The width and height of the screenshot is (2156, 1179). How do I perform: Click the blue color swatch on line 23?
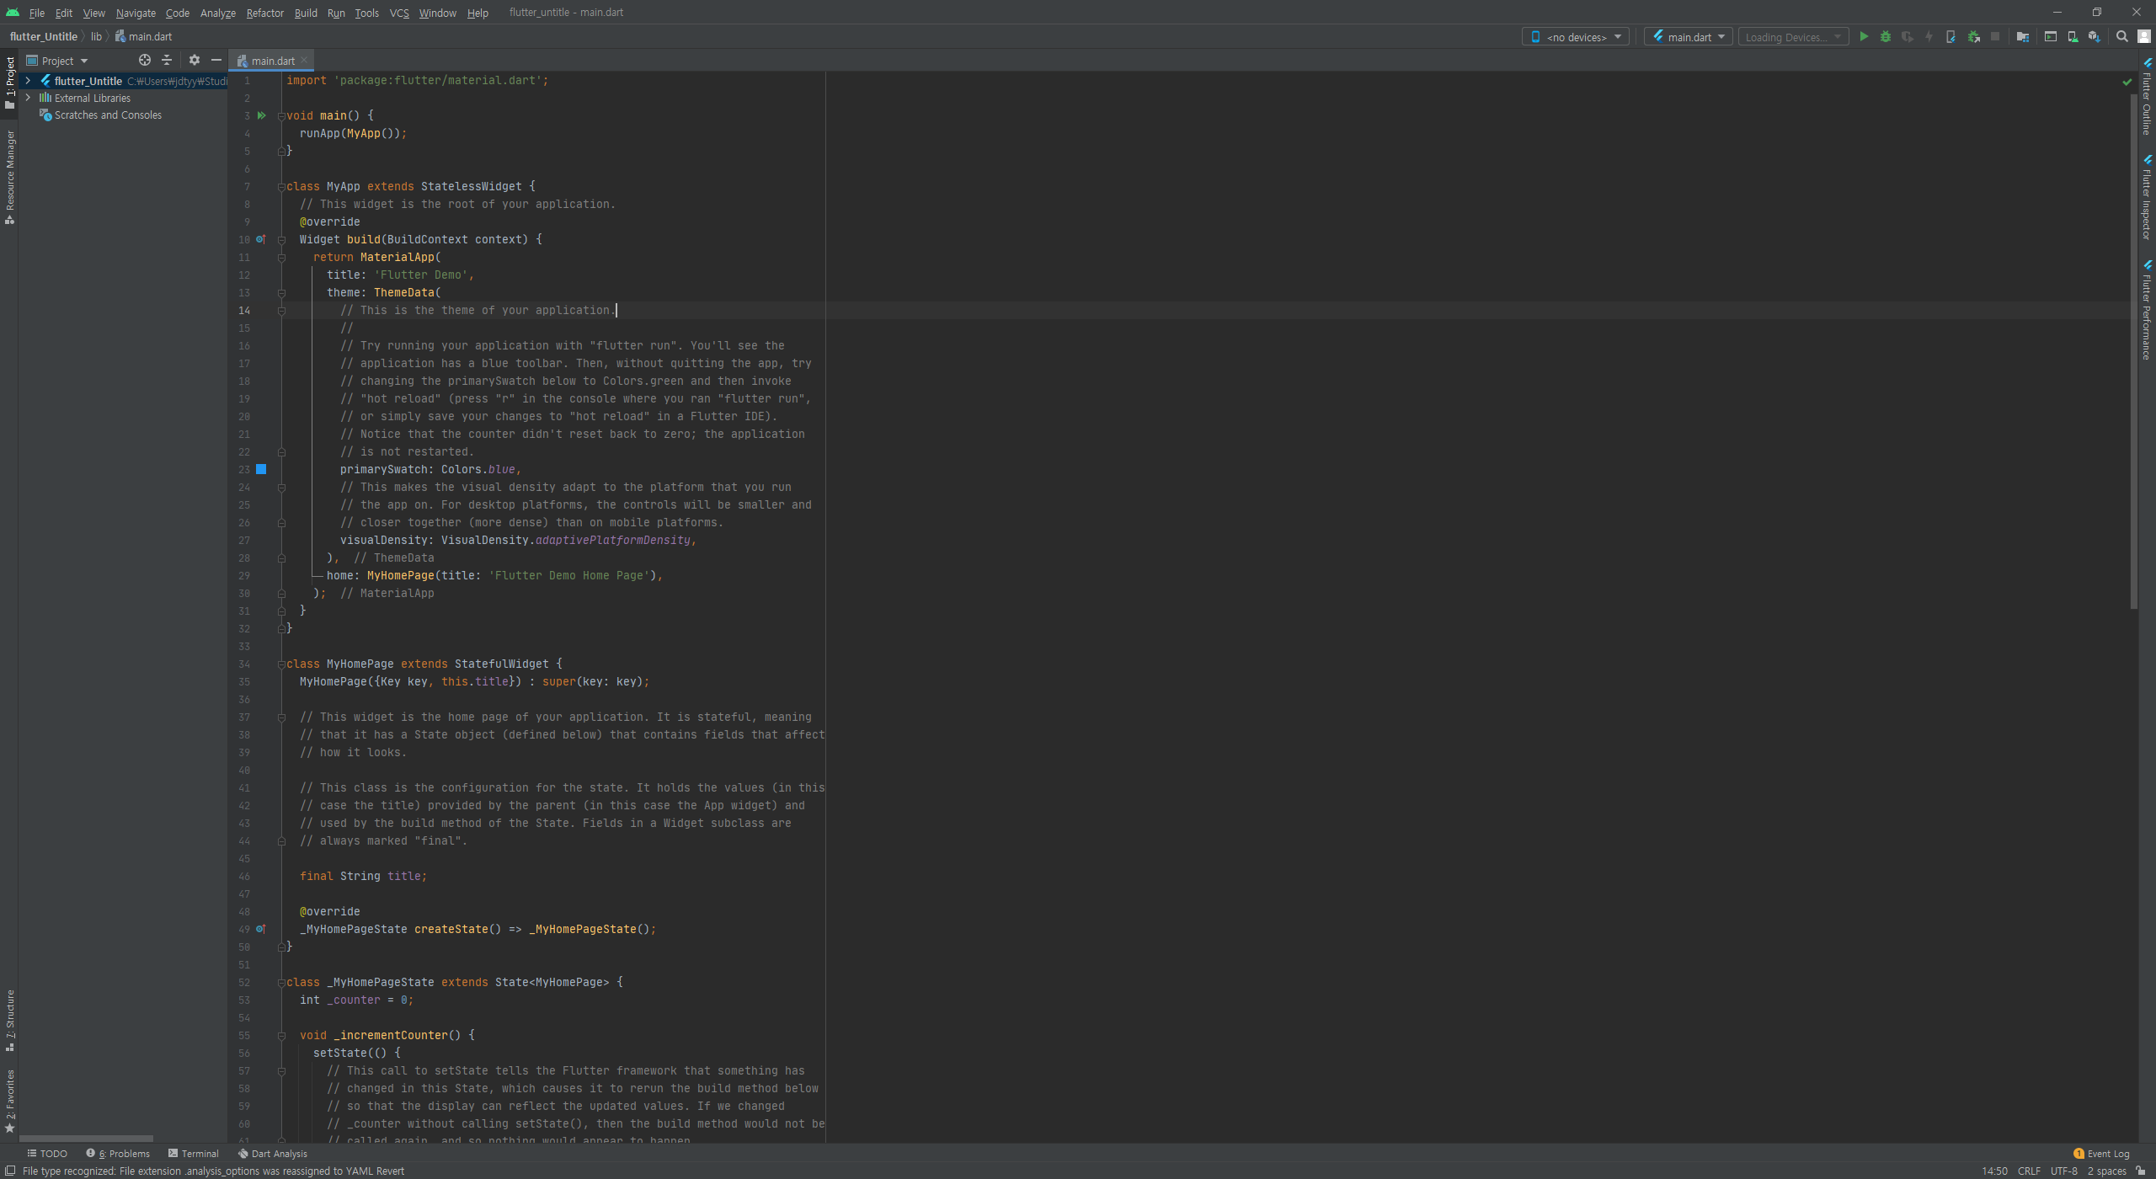tap(261, 469)
